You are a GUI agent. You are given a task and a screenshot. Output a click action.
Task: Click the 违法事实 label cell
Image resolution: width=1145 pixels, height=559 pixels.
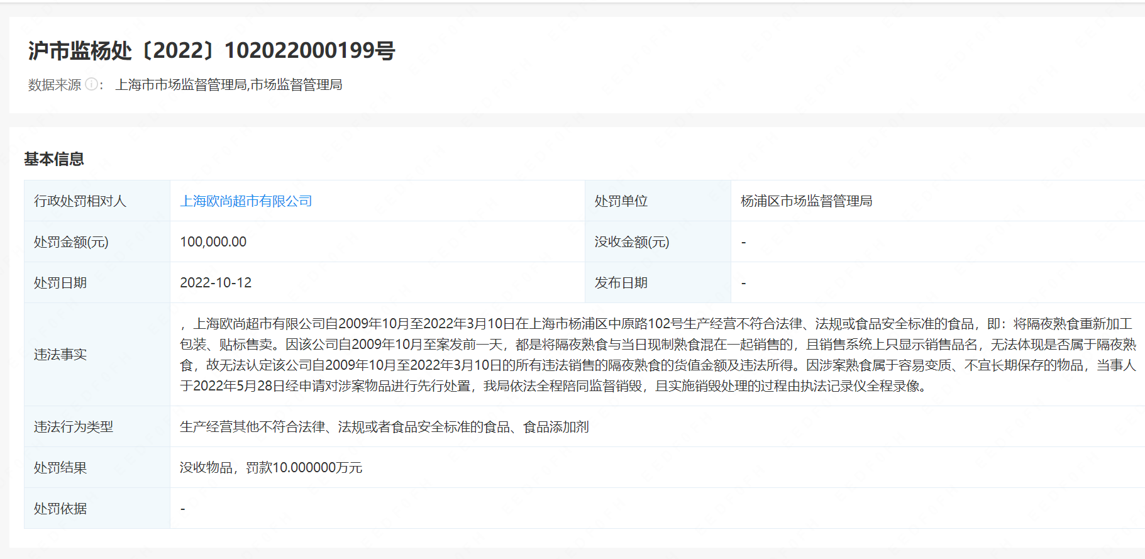pos(60,355)
